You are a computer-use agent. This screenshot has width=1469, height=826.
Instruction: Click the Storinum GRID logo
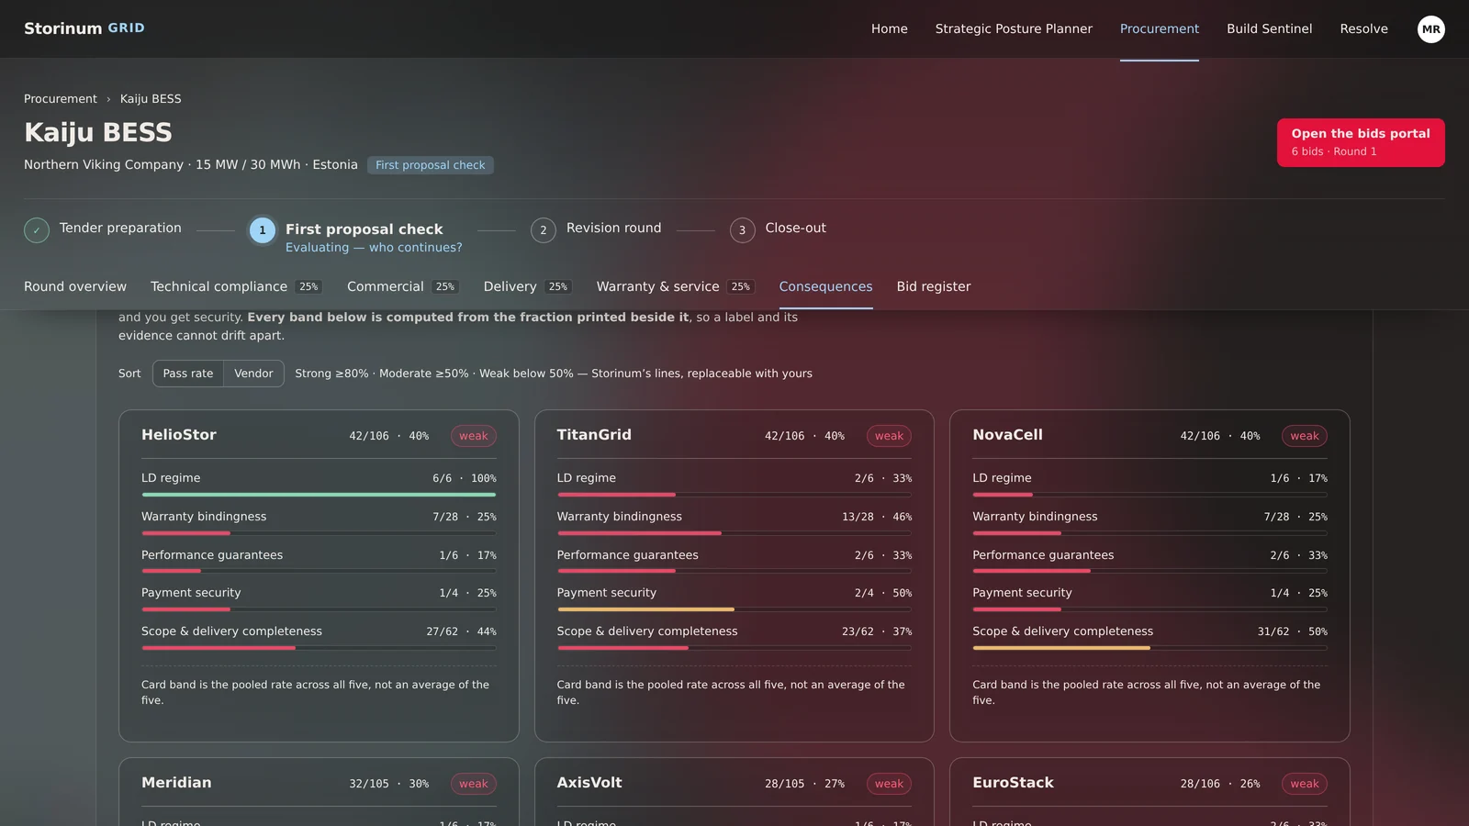[x=84, y=28]
